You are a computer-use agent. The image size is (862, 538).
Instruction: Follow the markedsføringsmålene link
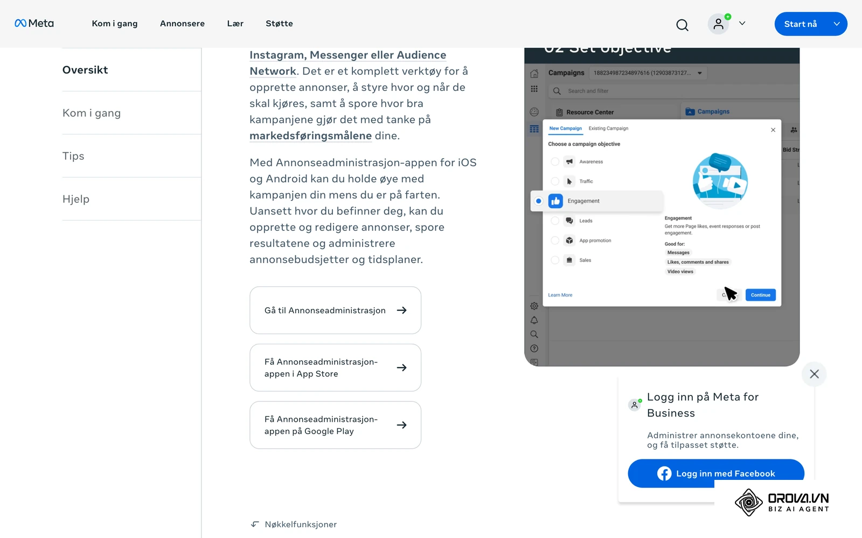pos(310,136)
